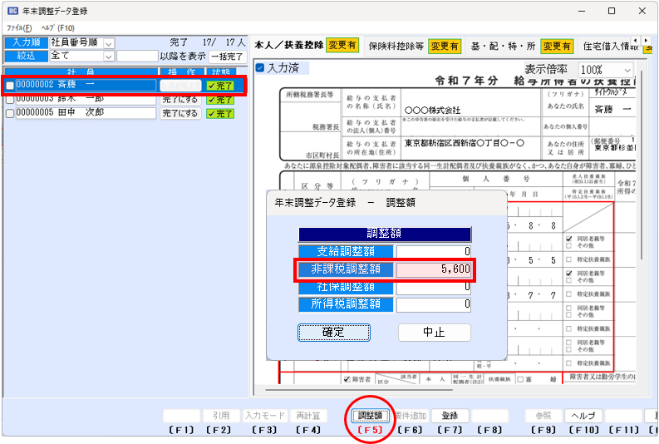Click 完了にする for 鈴木 一郎
Viewport: 659px width, 444px height.
[x=180, y=99]
